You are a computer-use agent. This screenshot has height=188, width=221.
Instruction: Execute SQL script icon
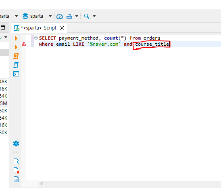coord(16,56)
